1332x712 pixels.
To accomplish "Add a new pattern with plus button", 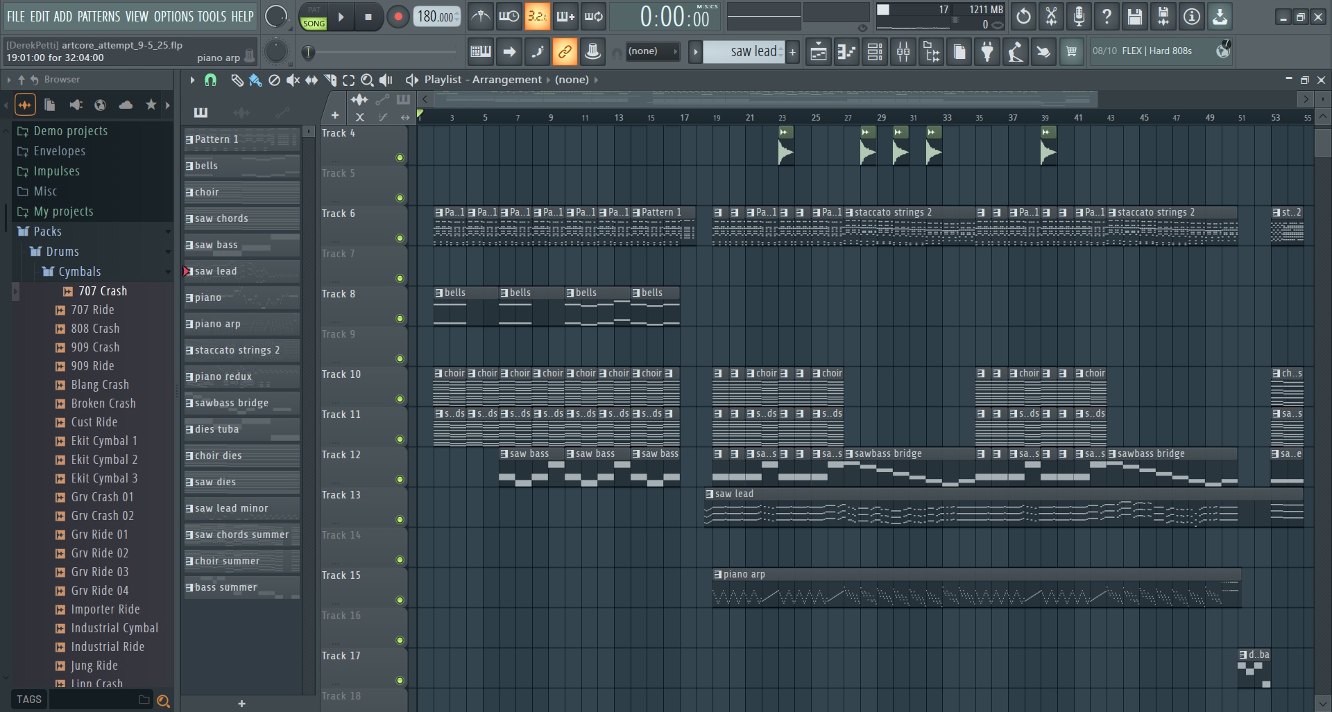I will click(x=792, y=51).
